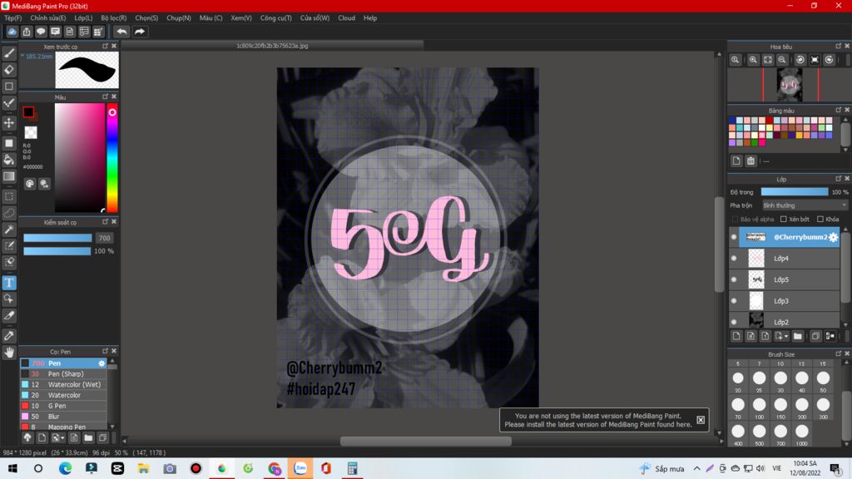Zoom in on the navigator panel
Screen dimensions: 852x479
coord(753,60)
